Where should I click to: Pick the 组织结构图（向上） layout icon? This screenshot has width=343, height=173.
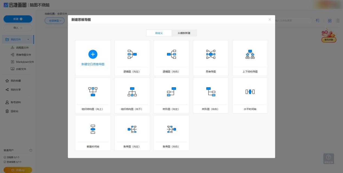pyautogui.click(x=93, y=92)
